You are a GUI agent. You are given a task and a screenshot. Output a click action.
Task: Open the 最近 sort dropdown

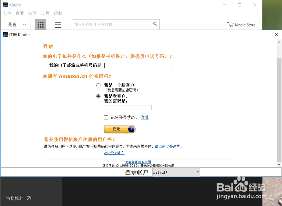coord(17,25)
